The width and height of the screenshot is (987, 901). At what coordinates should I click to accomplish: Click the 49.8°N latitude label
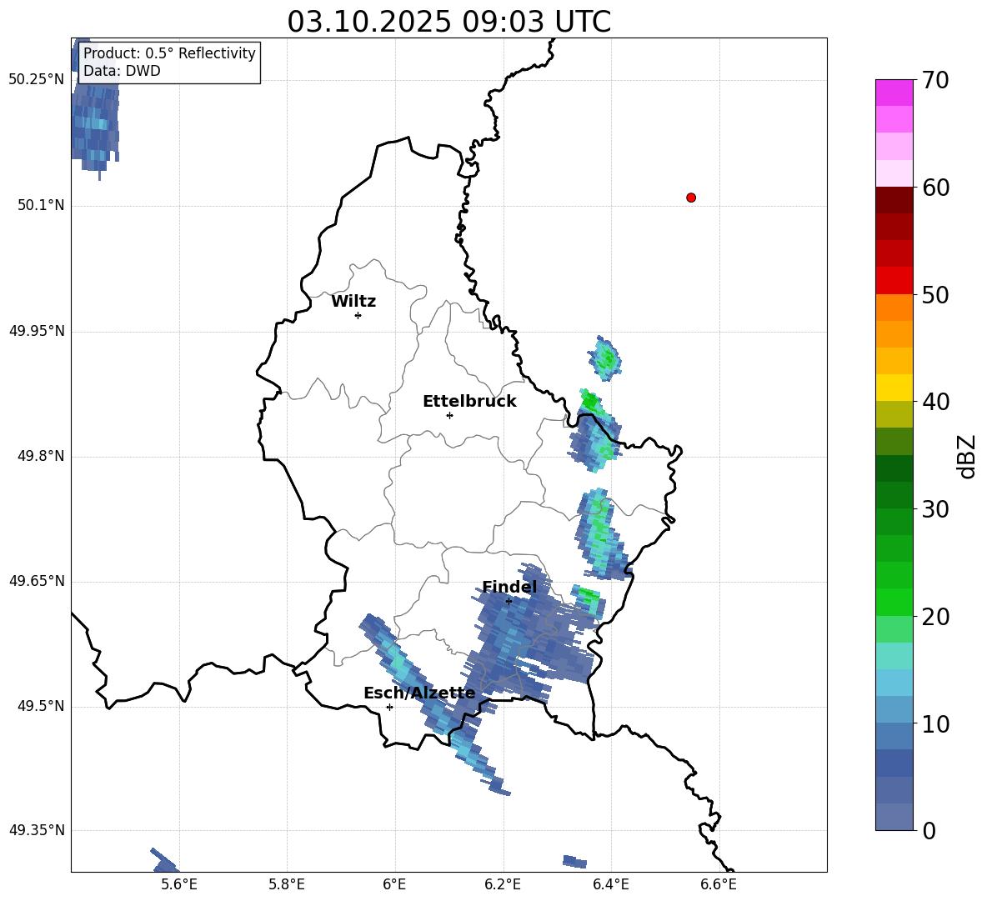(x=41, y=456)
